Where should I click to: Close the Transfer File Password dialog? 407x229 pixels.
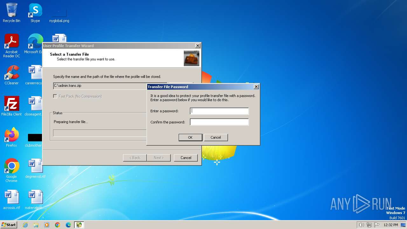(x=256, y=87)
